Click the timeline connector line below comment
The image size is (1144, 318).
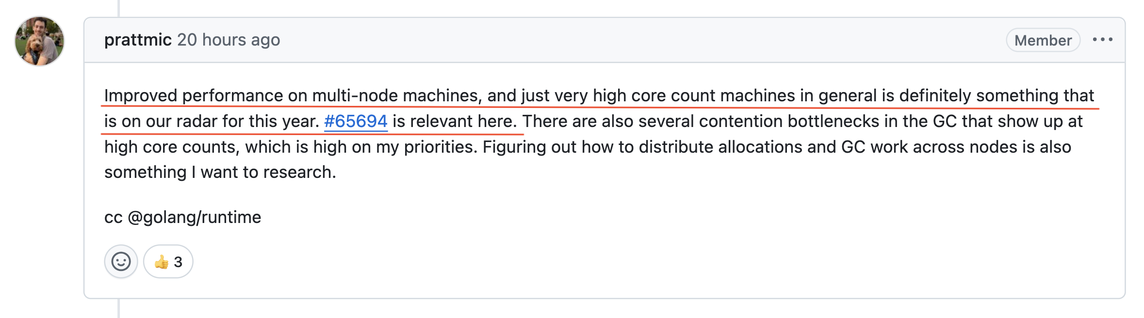119,309
